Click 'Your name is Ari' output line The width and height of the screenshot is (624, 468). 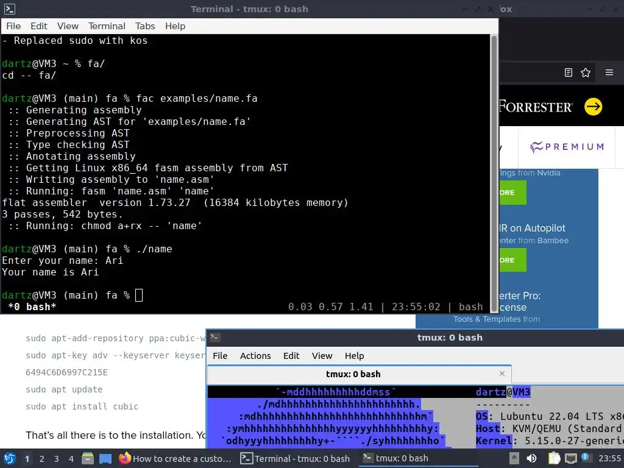(x=50, y=272)
